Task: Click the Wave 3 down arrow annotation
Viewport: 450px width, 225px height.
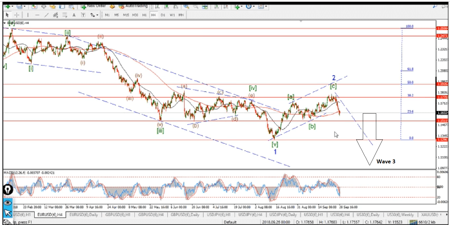Action: click(369, 139)
